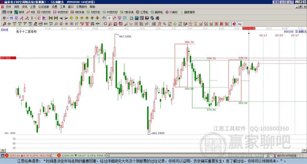Select the hand pan tool
Image resolution: width=307 pixels, height=164 pixels.
(x=104, y=18)
